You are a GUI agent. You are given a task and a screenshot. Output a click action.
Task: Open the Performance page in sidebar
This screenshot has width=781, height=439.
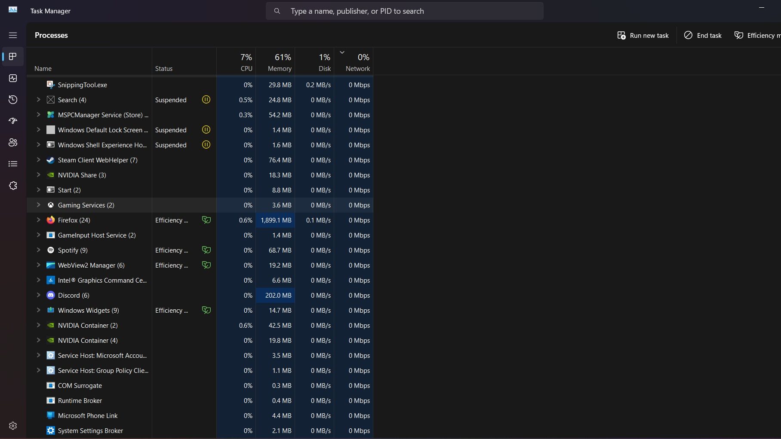click(x=13, y=78)
